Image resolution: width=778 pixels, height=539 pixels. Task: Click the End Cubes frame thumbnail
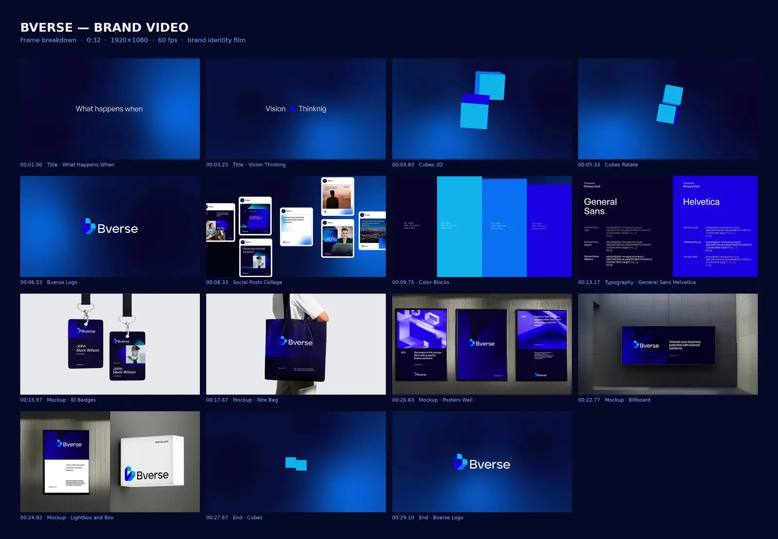coord(296,462)
